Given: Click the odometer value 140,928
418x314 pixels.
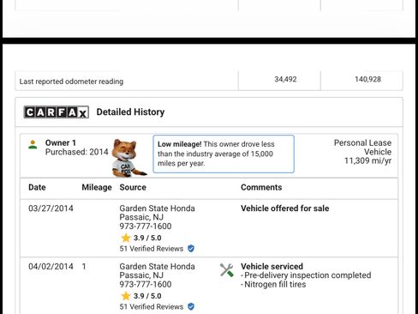Looking at the screenshot, I should tap(367, 79).
